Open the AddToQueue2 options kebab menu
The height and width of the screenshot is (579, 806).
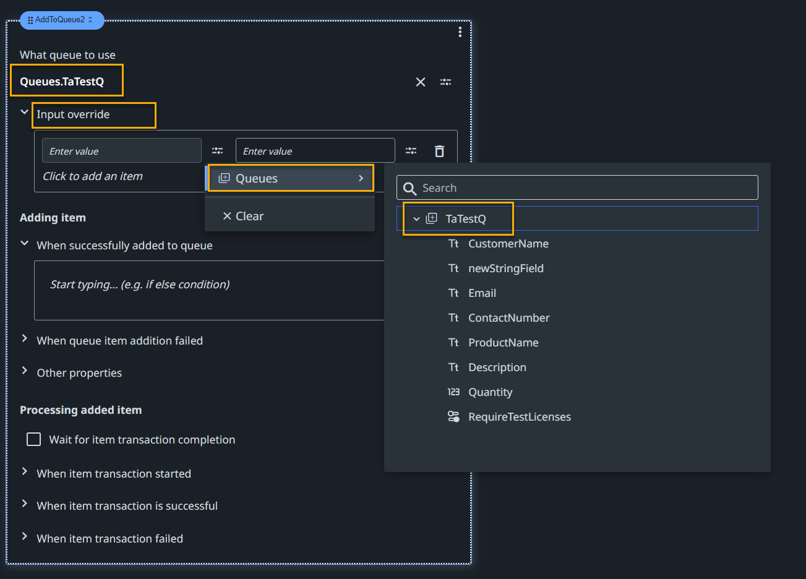460,32
